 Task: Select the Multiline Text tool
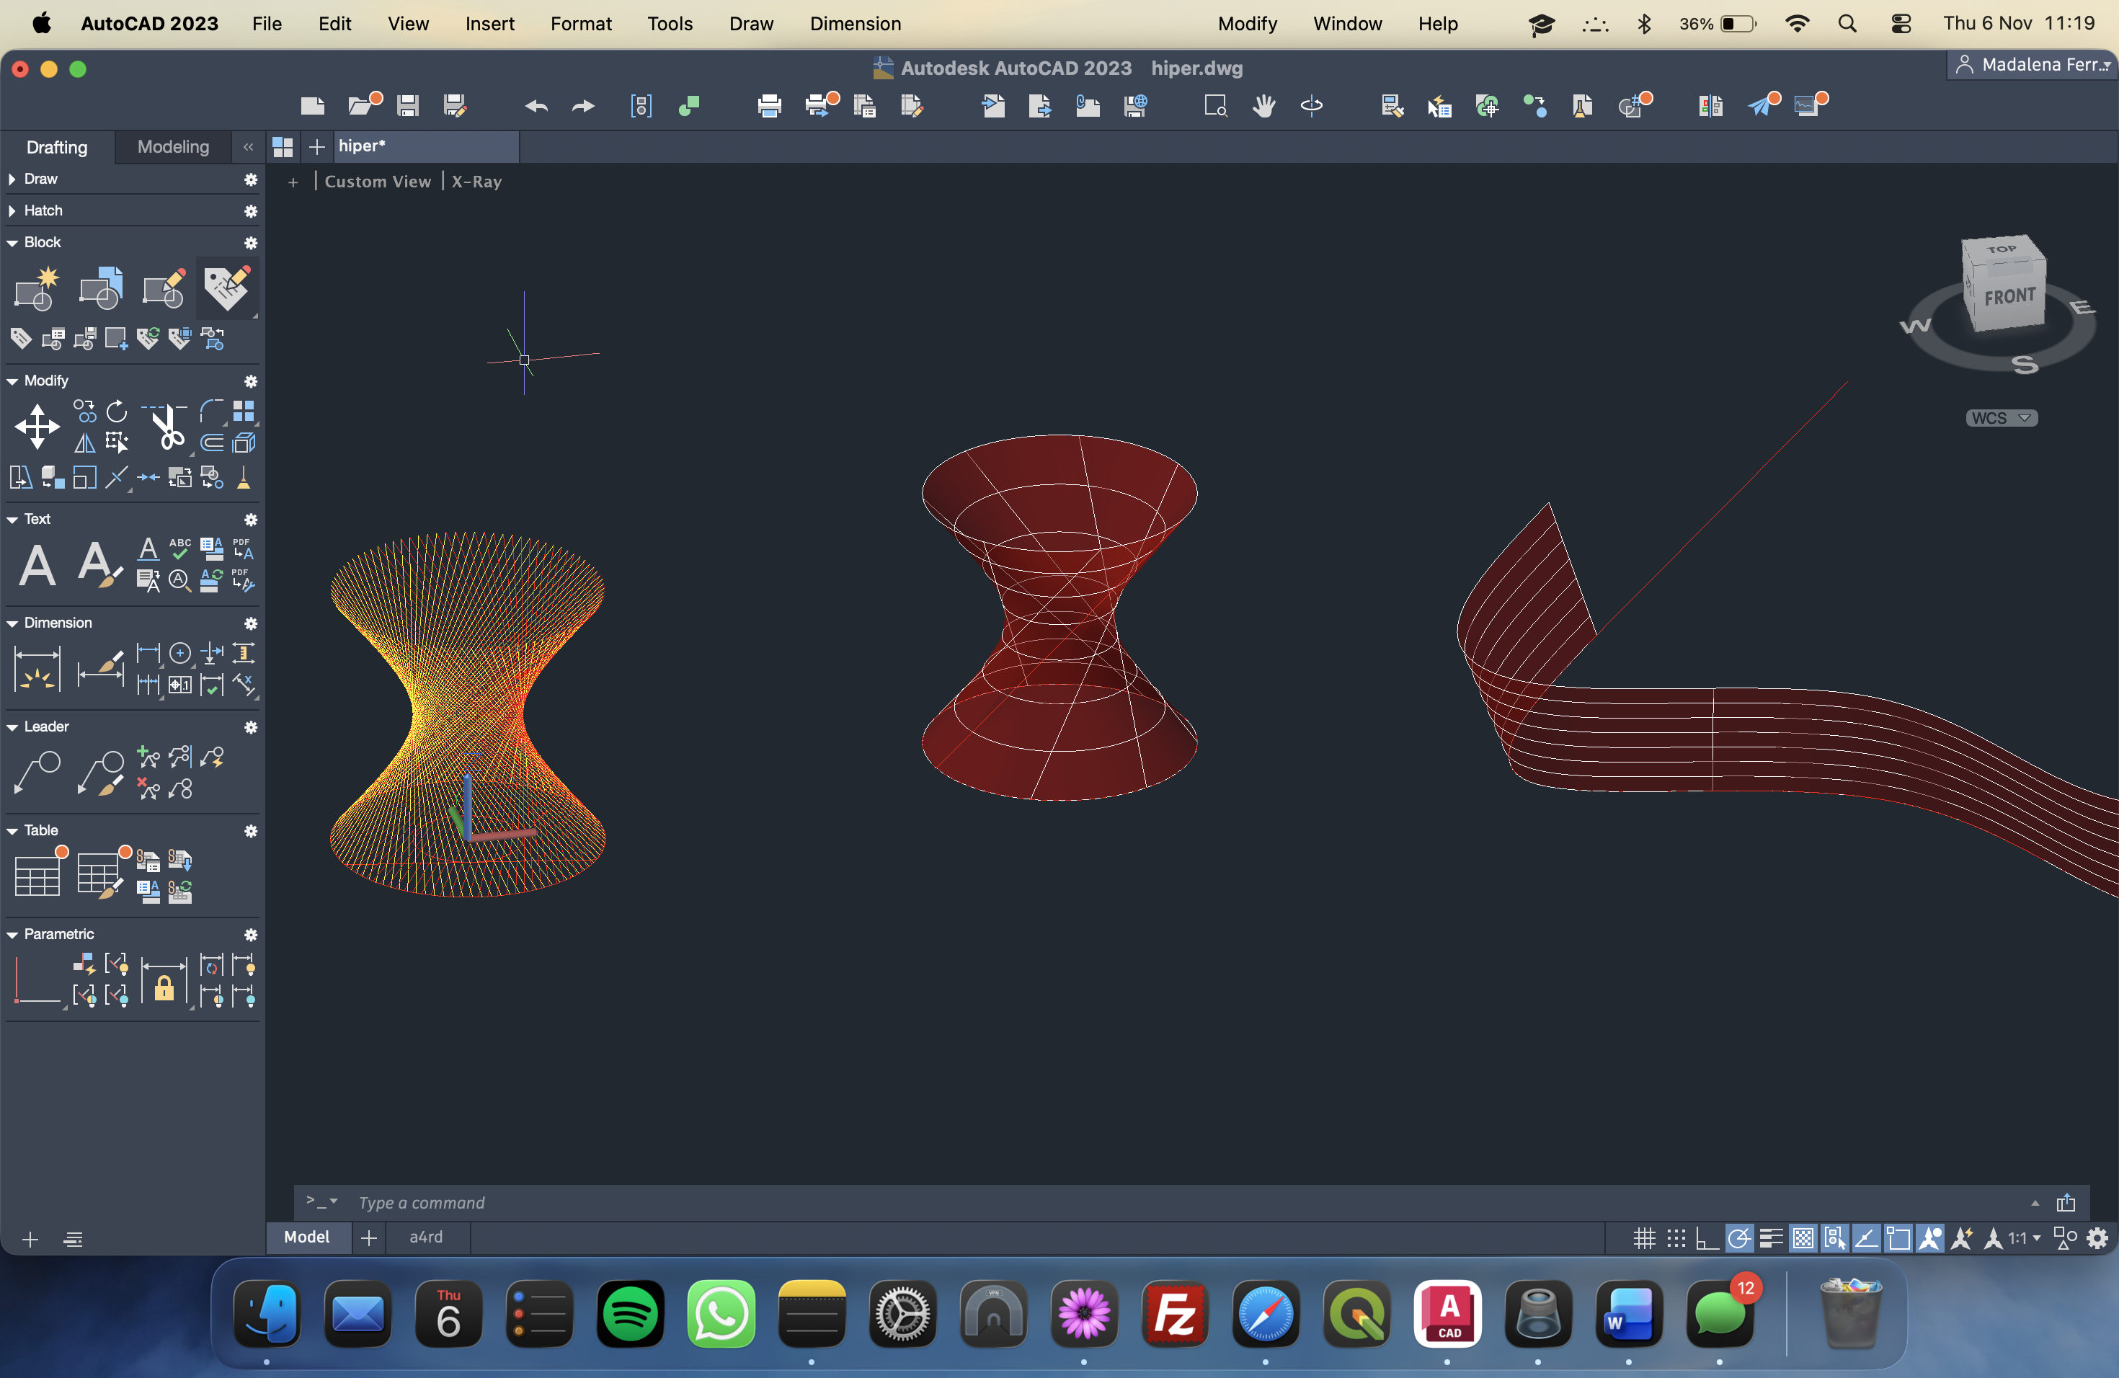37,564
